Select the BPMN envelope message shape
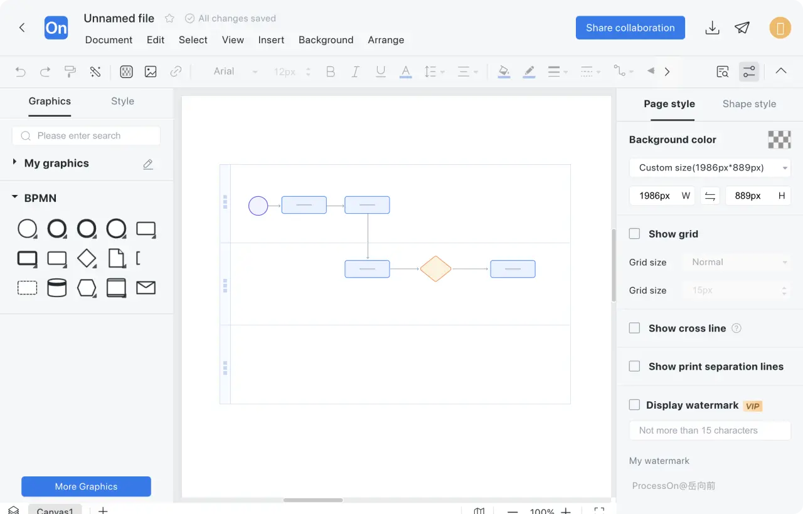The width and height of the screenshot is (803, 514). point(146,288)
